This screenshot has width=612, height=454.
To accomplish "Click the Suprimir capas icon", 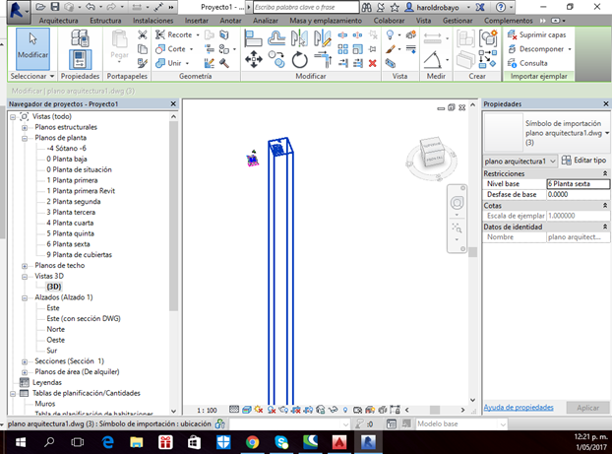I will coord(512,34).
